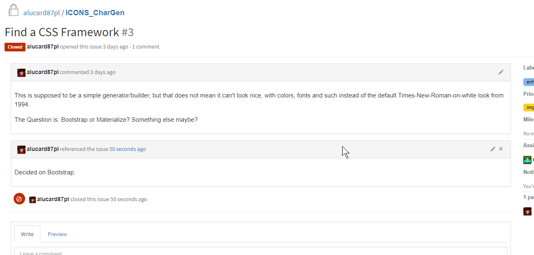
Task: Click avatar in 'closed this issue' event
Action: (x=33, y=199)
